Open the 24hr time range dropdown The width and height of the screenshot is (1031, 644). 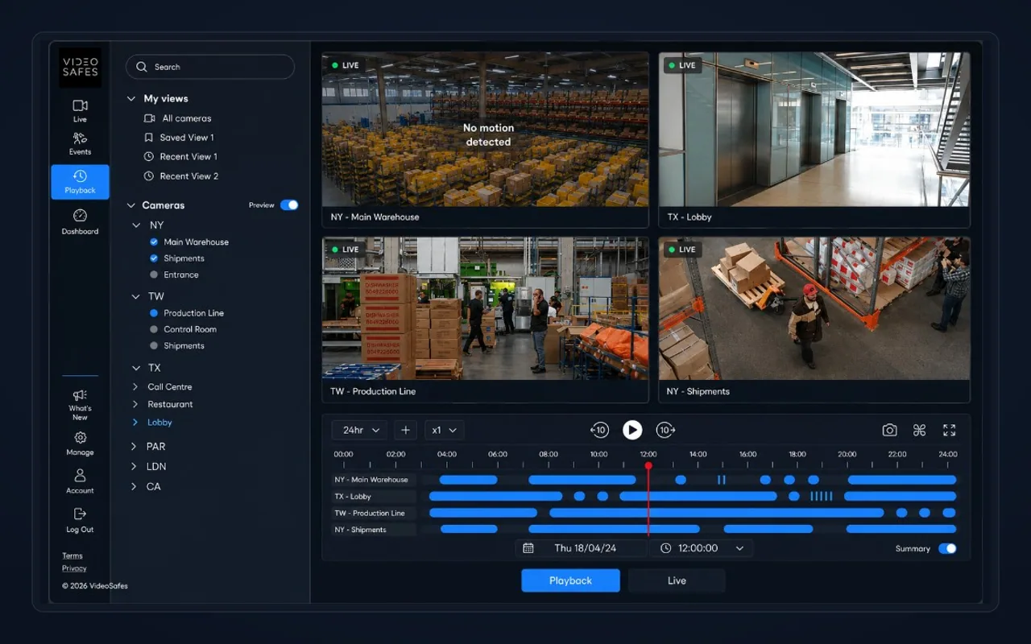click(x=360, y=431)
